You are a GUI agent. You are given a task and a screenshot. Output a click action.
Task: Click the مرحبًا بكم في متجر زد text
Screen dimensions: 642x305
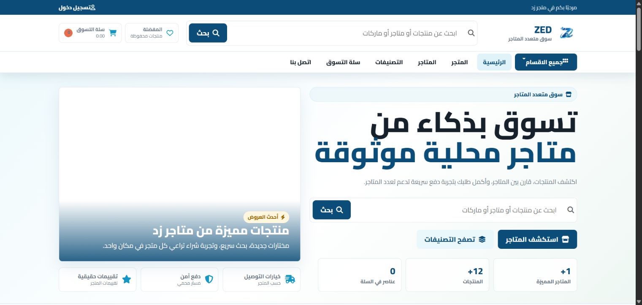[553, 8]
